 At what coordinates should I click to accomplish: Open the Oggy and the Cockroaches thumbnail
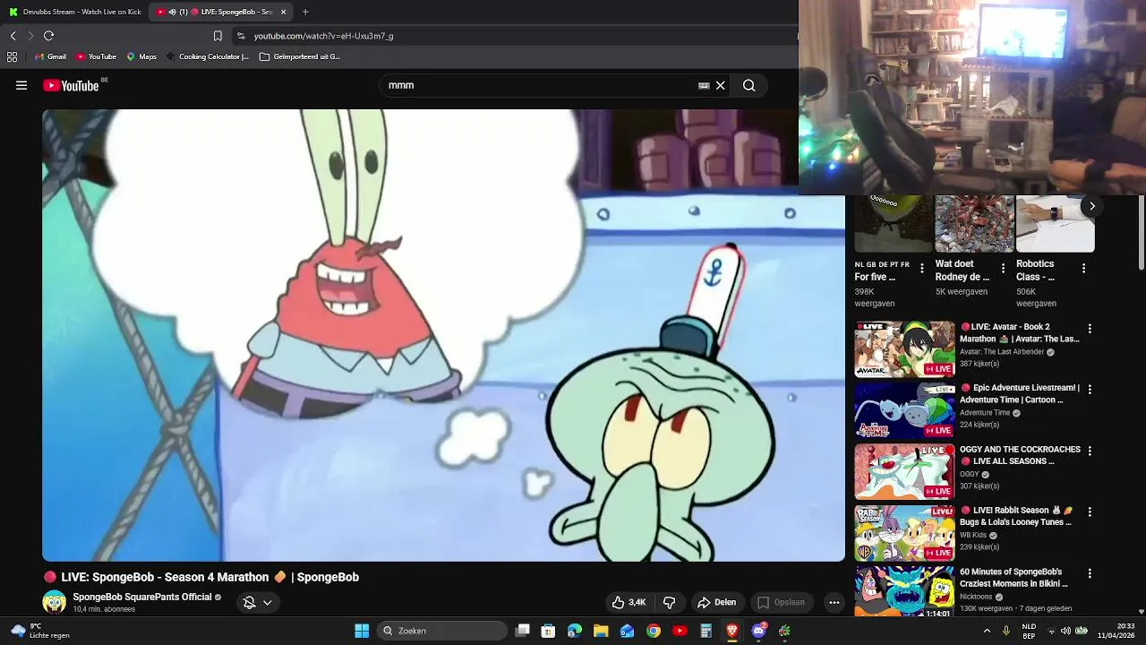click(x=904, y=471)
